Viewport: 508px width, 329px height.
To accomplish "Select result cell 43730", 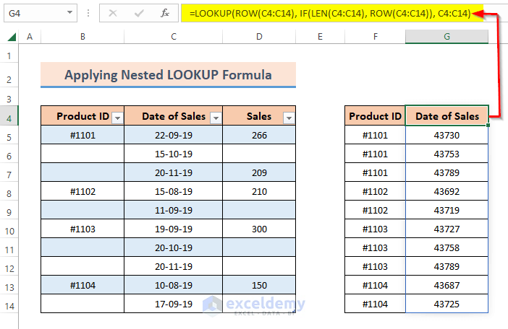I will coord(446,135).
